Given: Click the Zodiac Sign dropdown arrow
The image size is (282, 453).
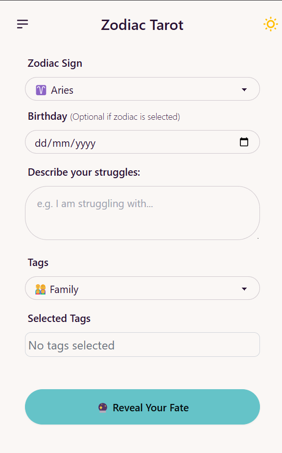Looking at the screenshot, I should tap(244, 89).
